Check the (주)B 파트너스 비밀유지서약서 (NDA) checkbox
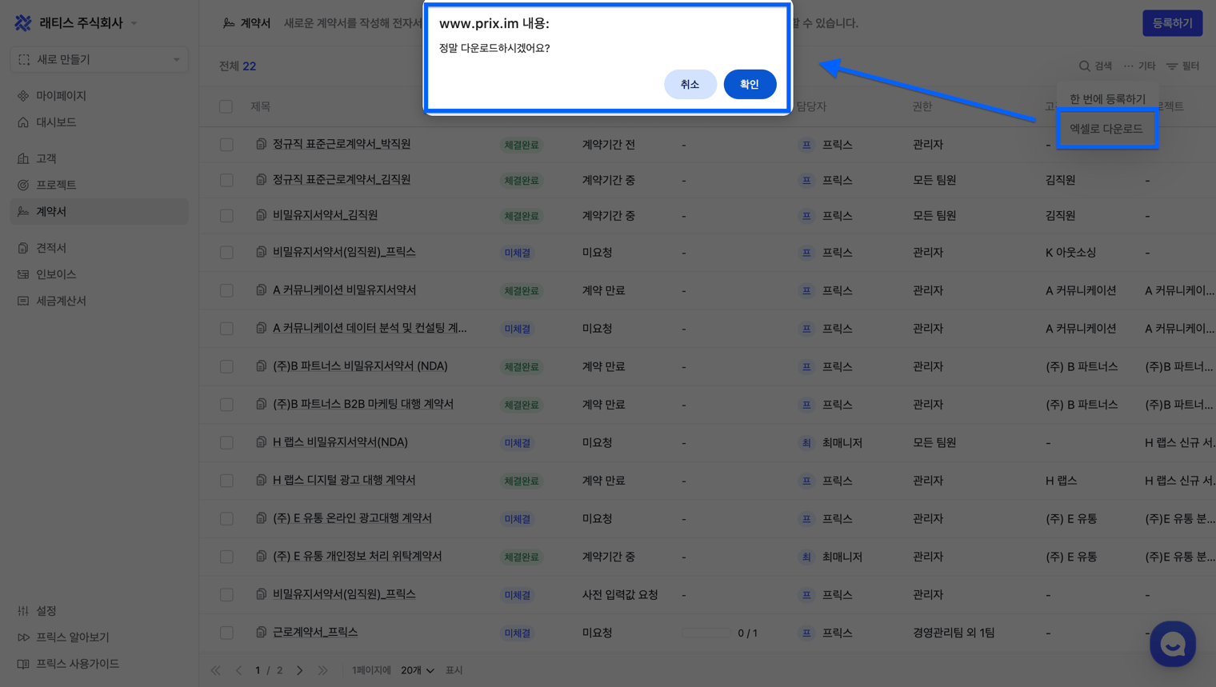 (227, 366)
